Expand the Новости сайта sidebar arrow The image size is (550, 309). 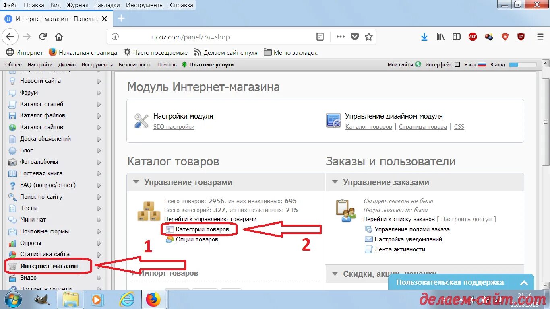pos(99,81)
